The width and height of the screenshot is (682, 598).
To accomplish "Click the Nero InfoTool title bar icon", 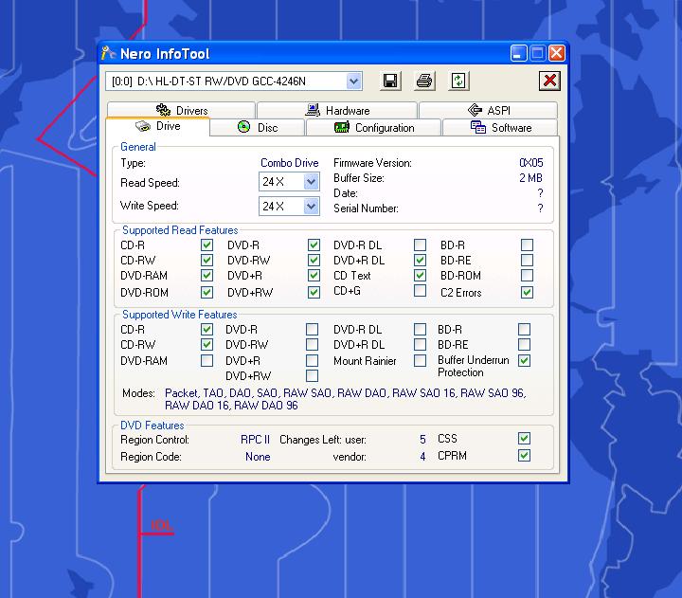I will [x=109, y=54].
